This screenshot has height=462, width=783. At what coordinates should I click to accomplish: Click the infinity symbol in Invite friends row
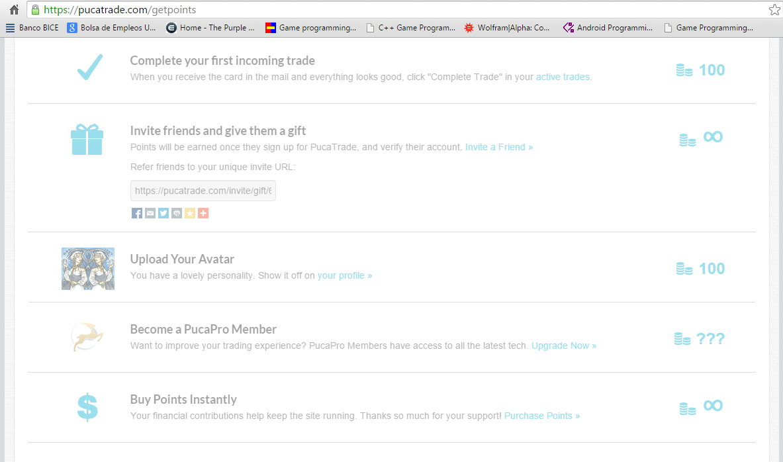(x=713, y=137)
